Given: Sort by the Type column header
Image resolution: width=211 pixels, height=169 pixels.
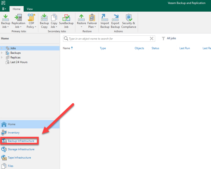Looking at the screenshot, I should click(103, 48).
